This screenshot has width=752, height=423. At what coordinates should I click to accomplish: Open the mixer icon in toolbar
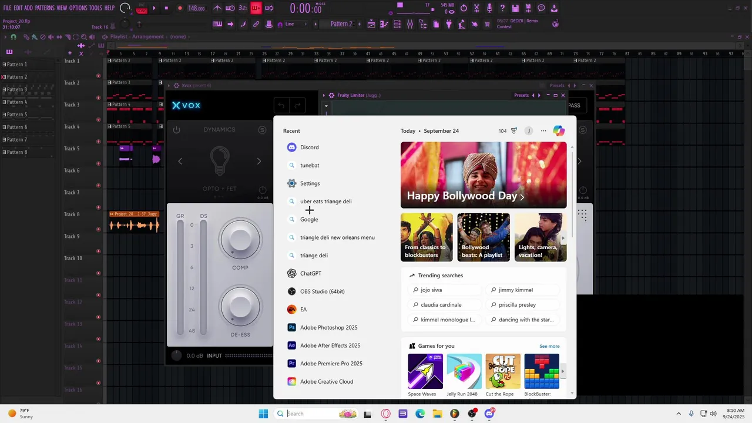(410, 24)
